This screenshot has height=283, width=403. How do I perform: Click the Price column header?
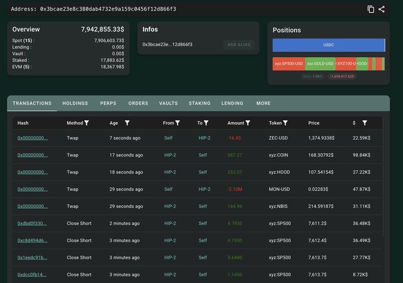[314, 123]
